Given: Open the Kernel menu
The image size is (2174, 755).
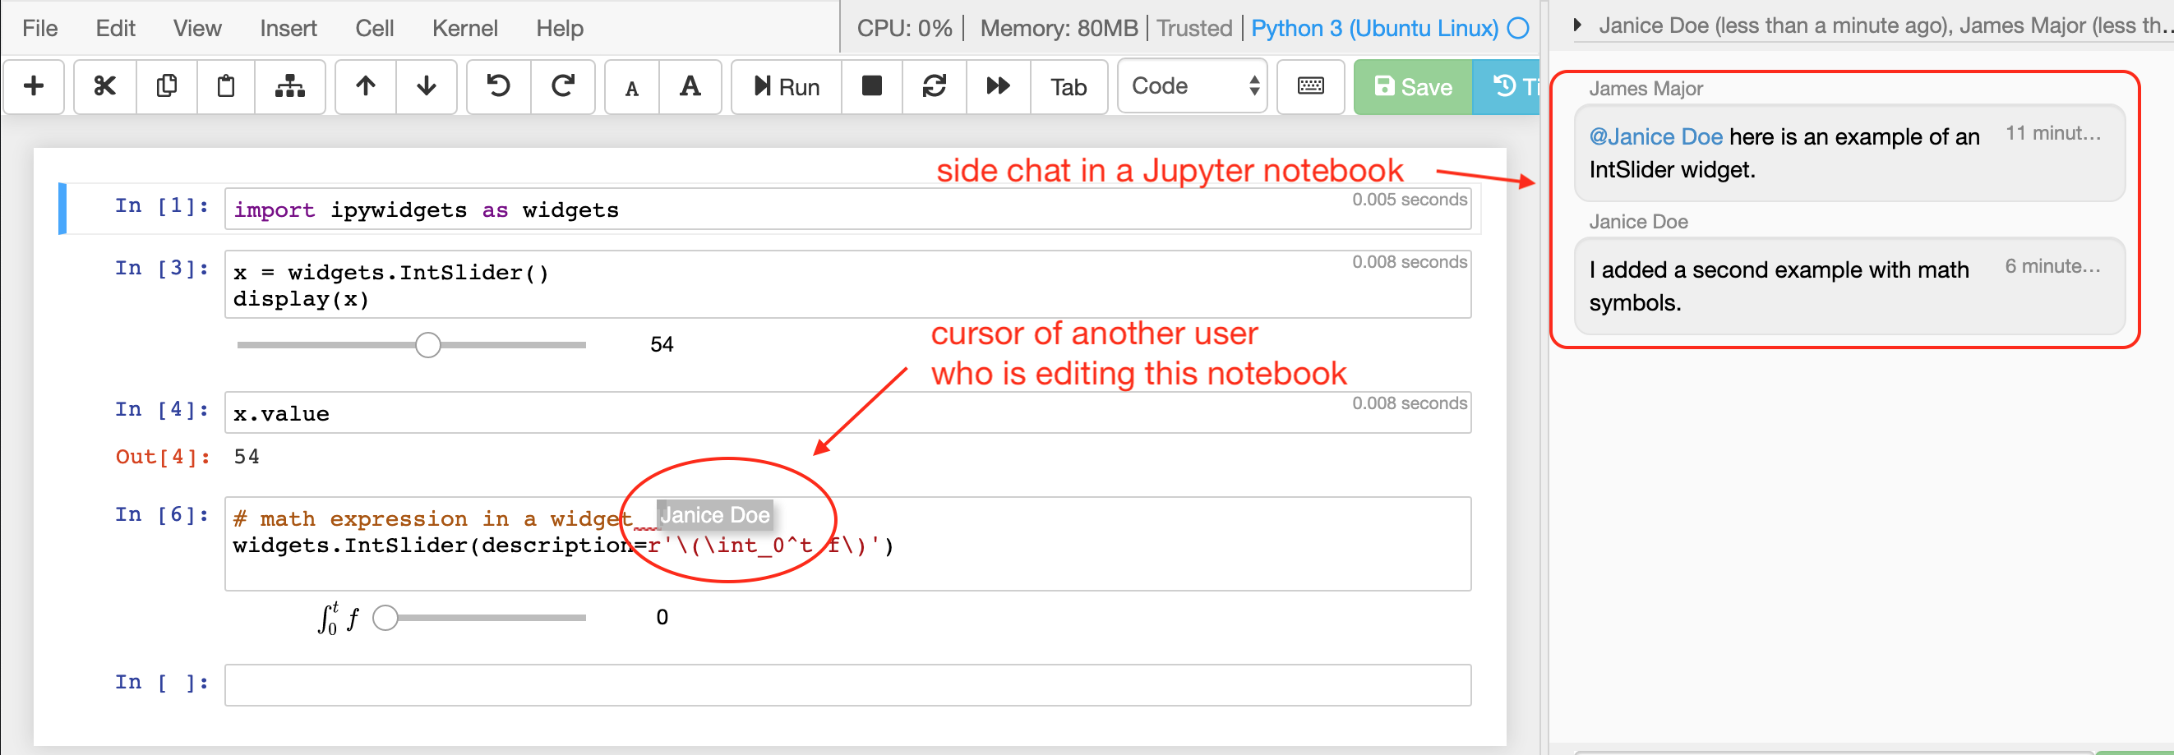Looking at the screenshot, I should 464,29.
